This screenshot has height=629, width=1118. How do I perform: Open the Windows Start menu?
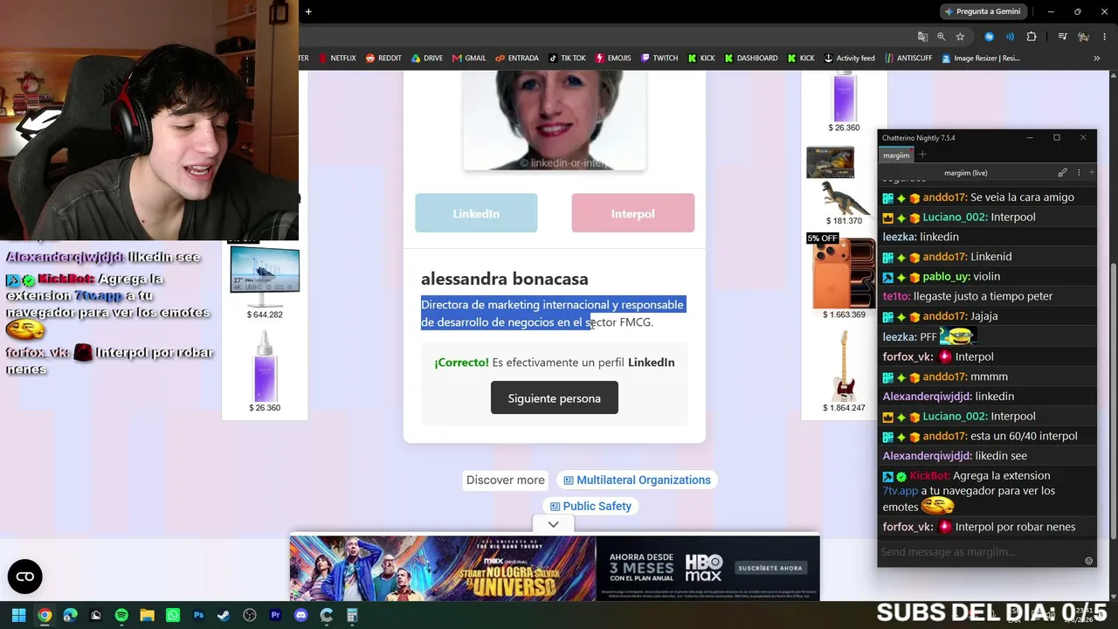[18, 615]
